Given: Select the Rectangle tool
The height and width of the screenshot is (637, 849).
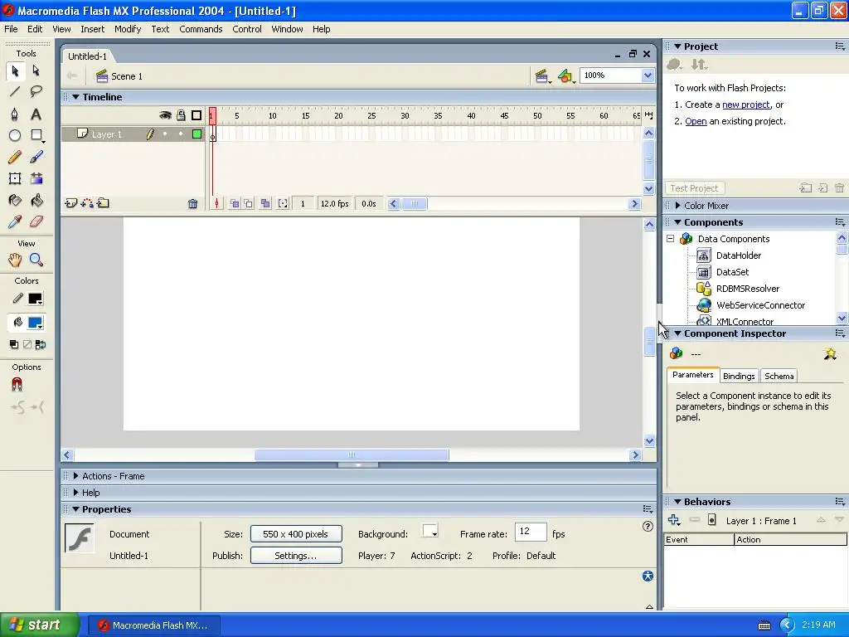Looking at the screenshot, I should [x=36, y=135].
